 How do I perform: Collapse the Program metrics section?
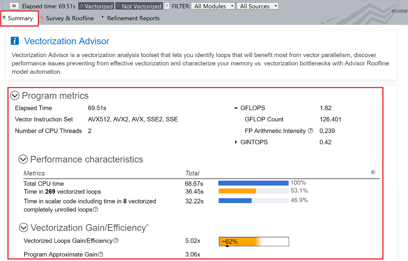coord(15,95)
